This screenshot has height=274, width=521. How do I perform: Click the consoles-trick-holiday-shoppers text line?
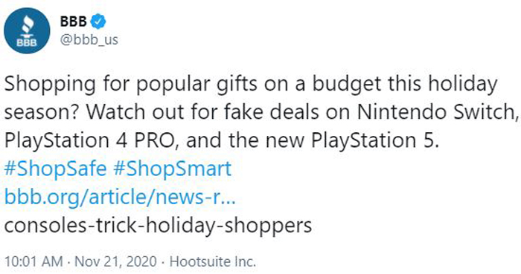coord(158,225)
